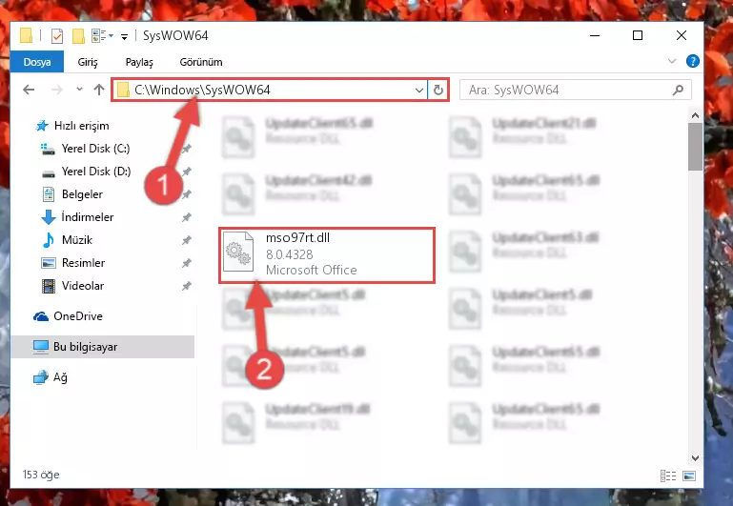Open Videolar folder in sidebar
Screen dimensions: 733x506
pyautogui.click(x=83, y=286)
